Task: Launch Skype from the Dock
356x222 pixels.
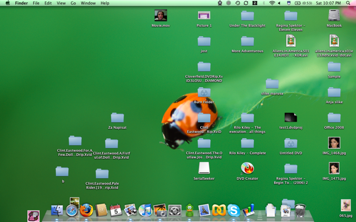Action: pos(234,210)
